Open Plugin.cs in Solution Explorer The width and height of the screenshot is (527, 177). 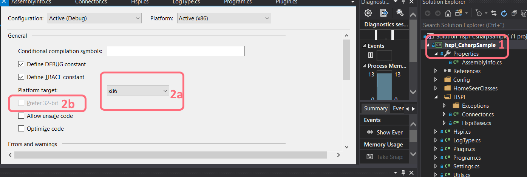464,149
